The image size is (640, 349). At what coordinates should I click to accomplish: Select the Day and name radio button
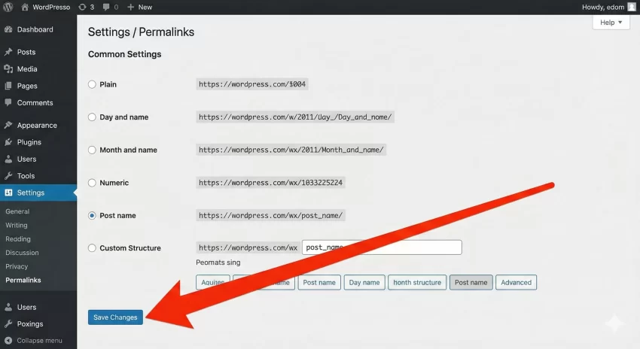coord(92,117)
